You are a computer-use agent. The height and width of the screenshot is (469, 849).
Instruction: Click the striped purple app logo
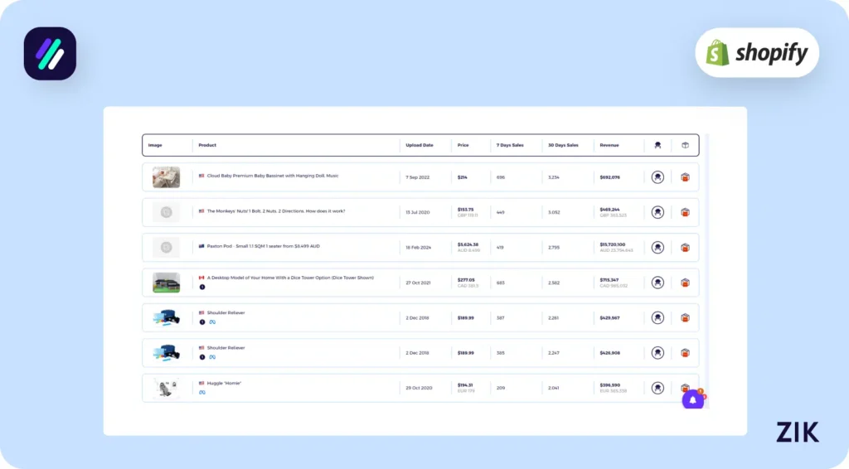(x=50, y=54)
